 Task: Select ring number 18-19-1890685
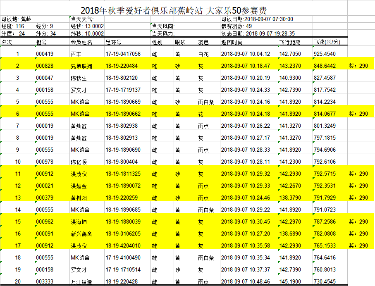tap(123, 210)
